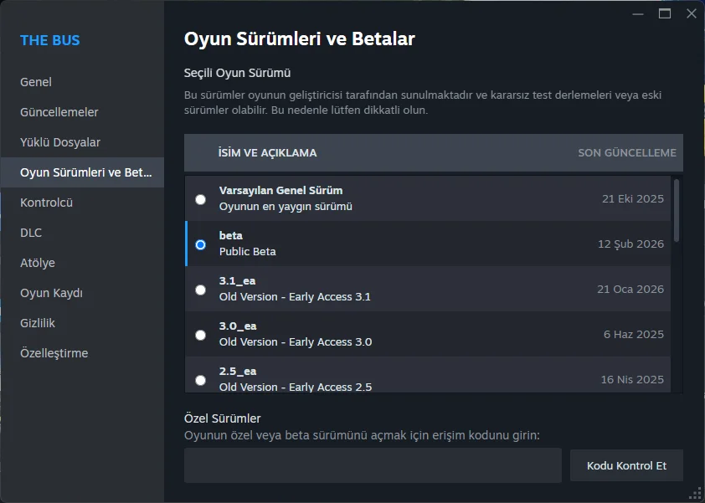The width and height of the screenshot is (705, 503).
Task: Select the 2.5_ea version radio button
Action: 200,380
